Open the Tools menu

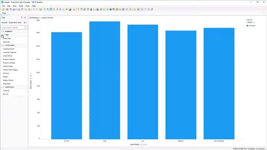tap(28, 6)
